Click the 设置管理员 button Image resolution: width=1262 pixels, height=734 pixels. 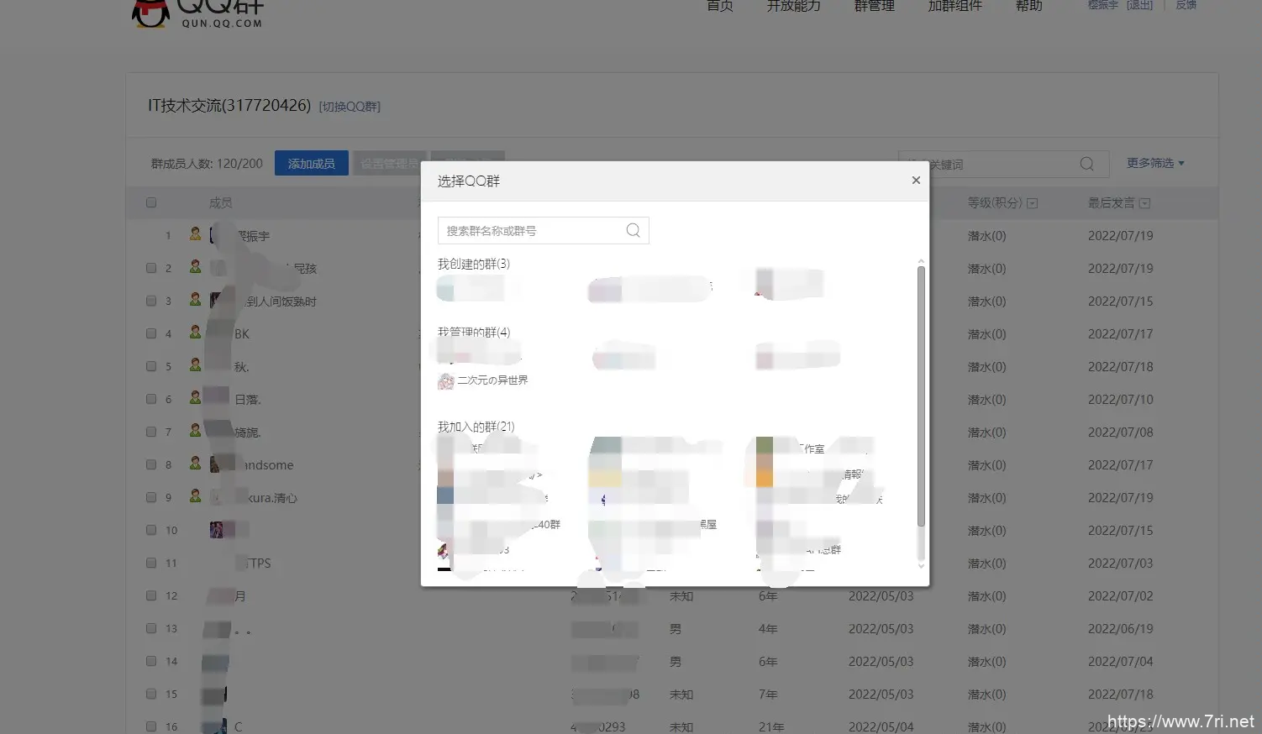point(390,163)
